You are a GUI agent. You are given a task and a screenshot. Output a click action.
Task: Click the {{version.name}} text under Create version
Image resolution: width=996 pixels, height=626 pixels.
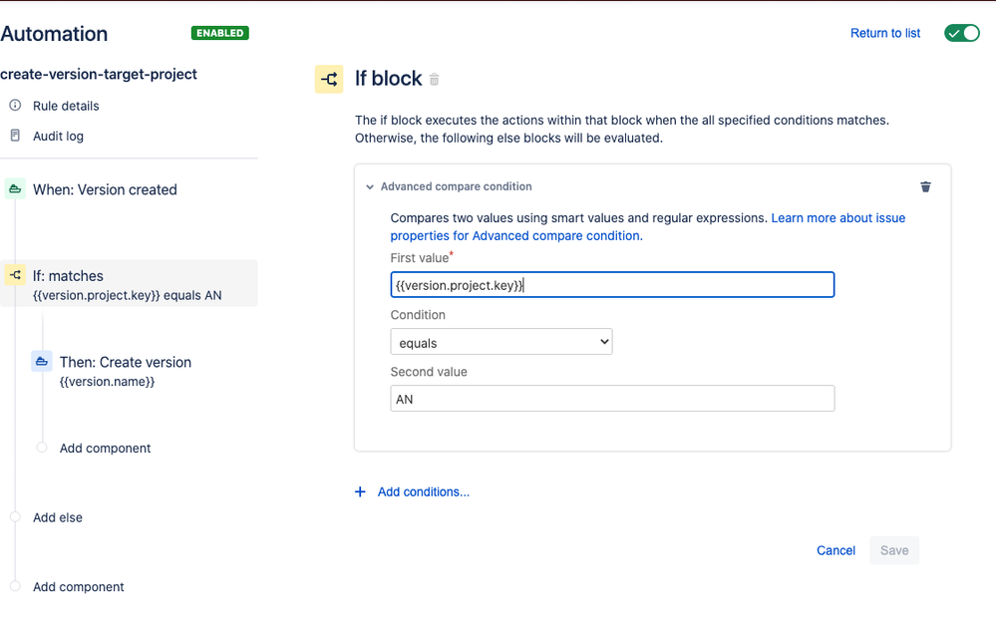coord(108,382)
